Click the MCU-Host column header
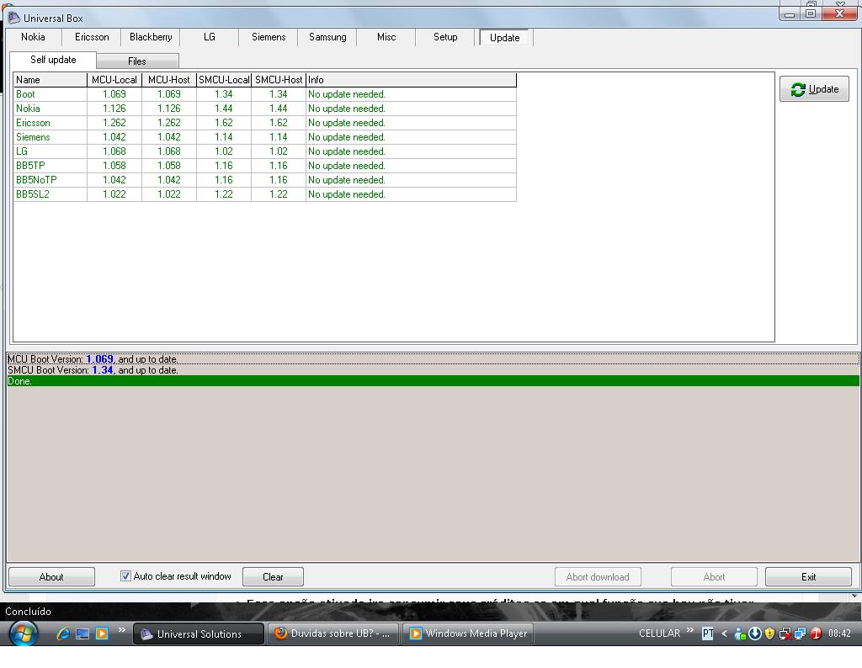This screenshot has width=862, height=668. [x=168, y=80]
